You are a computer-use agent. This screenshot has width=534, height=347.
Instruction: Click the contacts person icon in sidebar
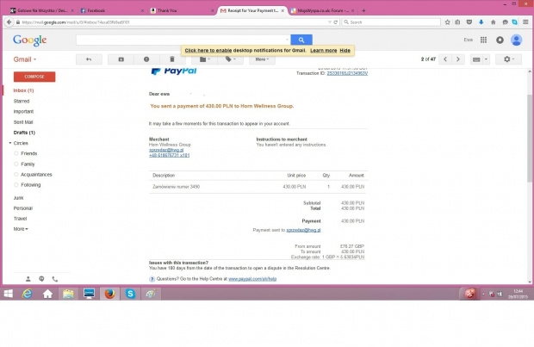coord(28,279)
